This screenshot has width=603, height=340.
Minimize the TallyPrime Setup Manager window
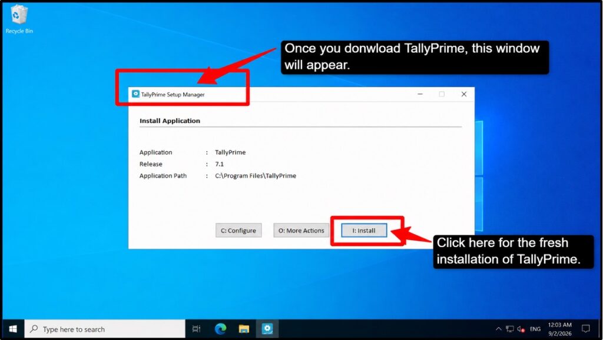[x=420, y=94]
